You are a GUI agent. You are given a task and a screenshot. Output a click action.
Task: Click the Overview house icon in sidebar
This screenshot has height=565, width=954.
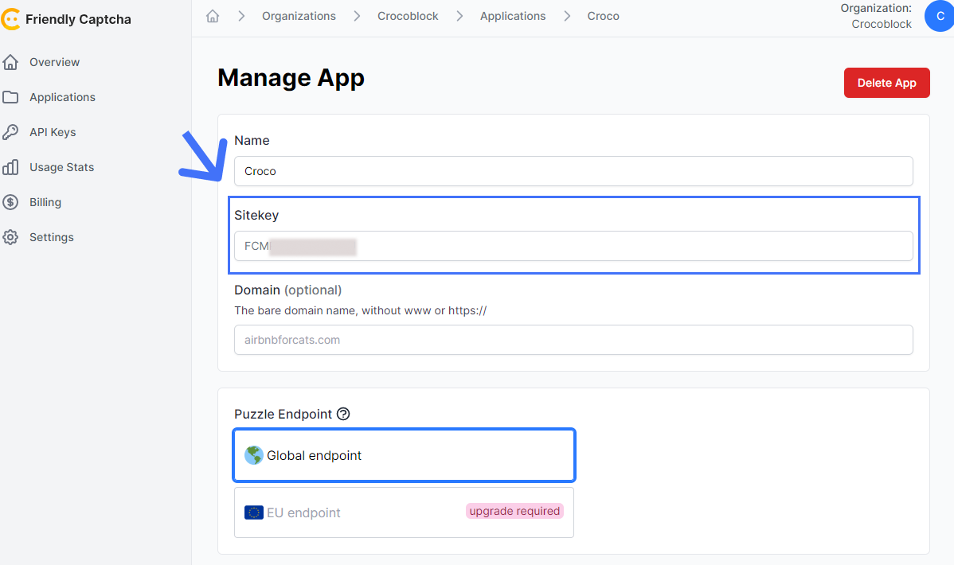(x=10, y=62)
